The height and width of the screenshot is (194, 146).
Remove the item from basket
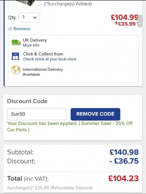22,29
